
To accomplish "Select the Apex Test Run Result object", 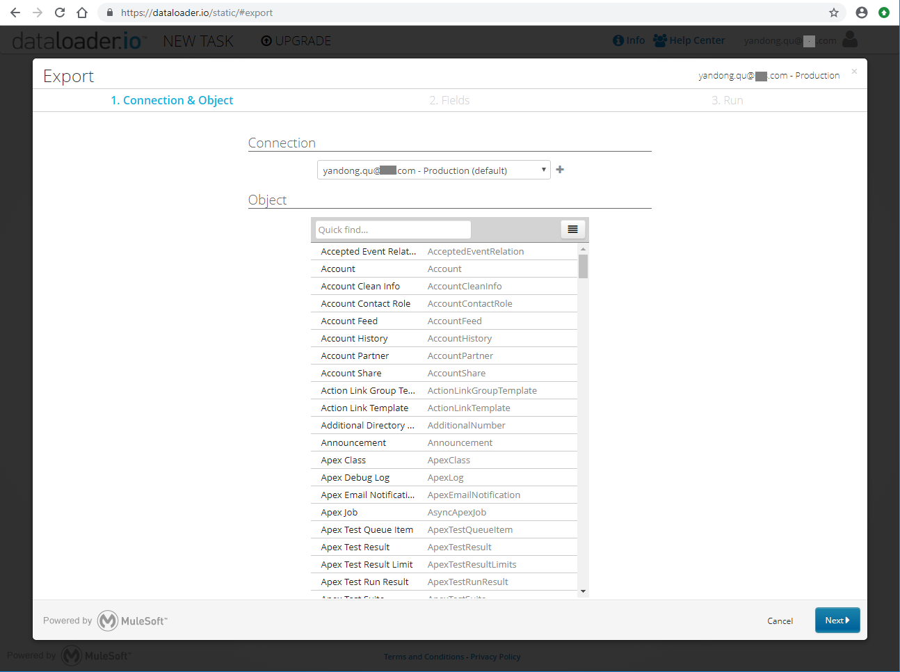I will [x=444, y=582].
